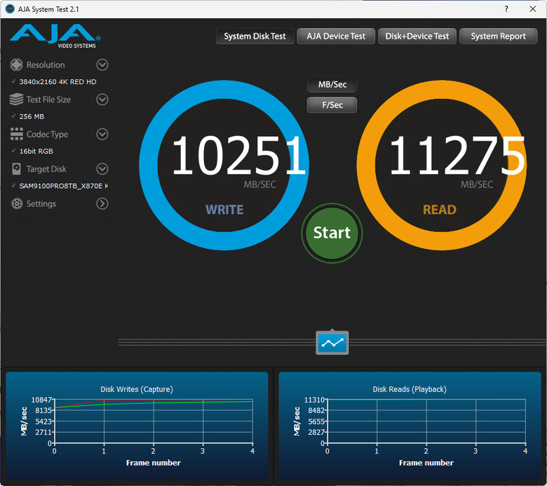Click the 10847 axis value on writes graph
The height and width of the screenshot is (486, 547).
click(x=41, y=400)
